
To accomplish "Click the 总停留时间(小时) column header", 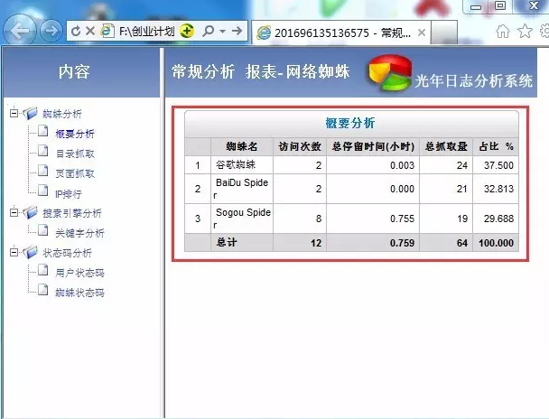I will pos(373,146).
